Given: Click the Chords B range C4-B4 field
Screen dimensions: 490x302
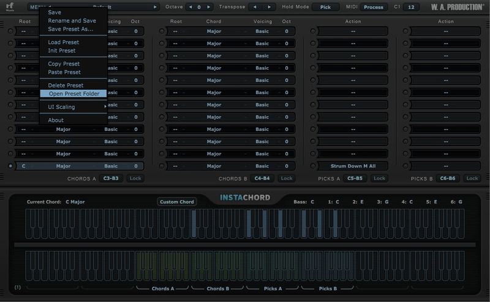Looking at the screenshot, I should (262, 179).
